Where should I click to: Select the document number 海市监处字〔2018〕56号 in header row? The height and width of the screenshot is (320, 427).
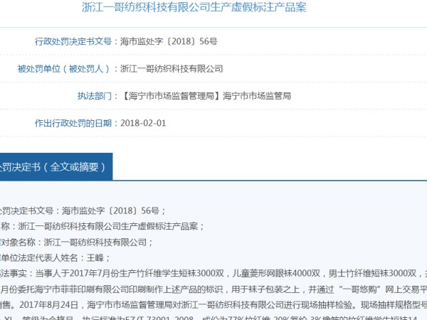point(169,41)
